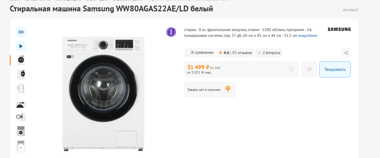This screenshot has height=158, width=380.
Task: Select the open-door washer thumbnail
Action: 21,117
